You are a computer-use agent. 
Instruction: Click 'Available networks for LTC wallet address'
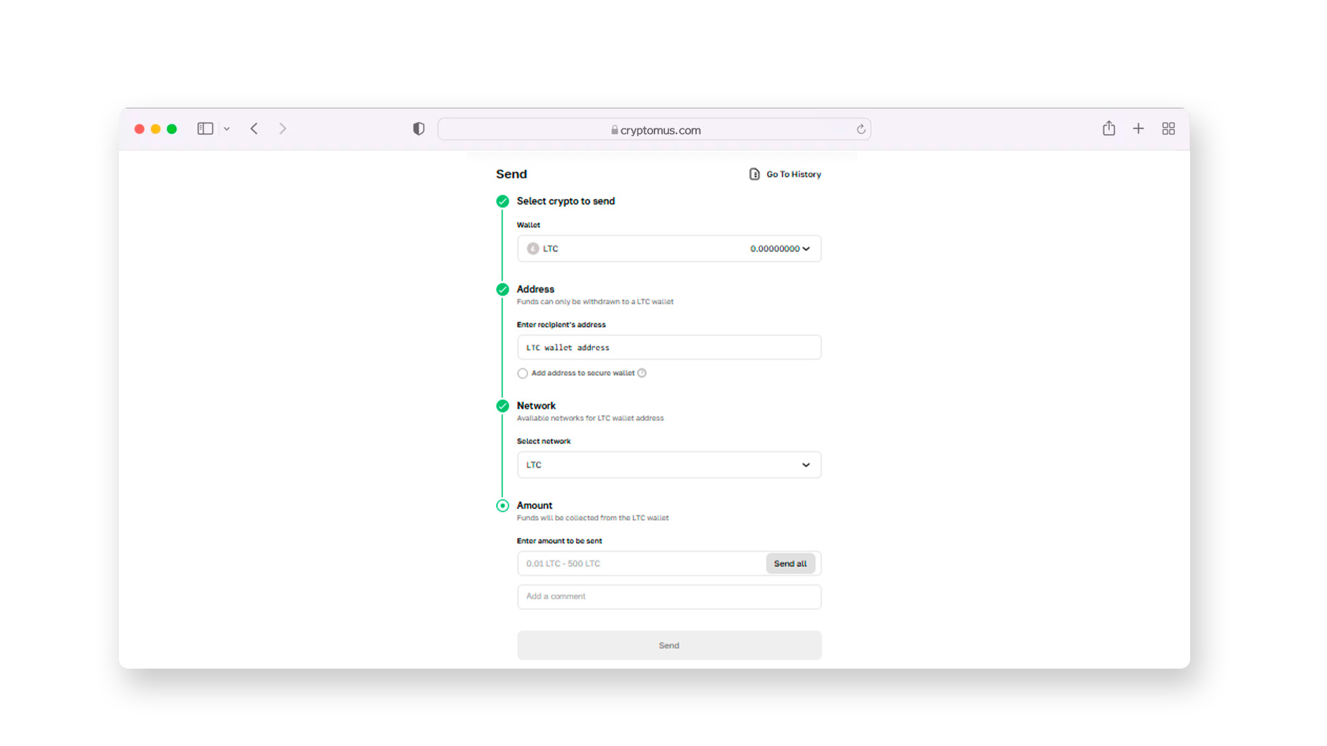click(590, 419)
